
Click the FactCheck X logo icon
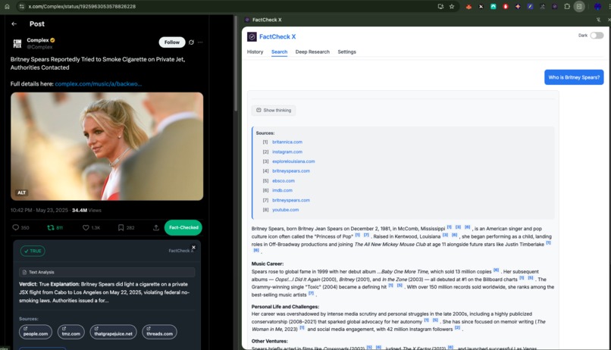point(252,36)
